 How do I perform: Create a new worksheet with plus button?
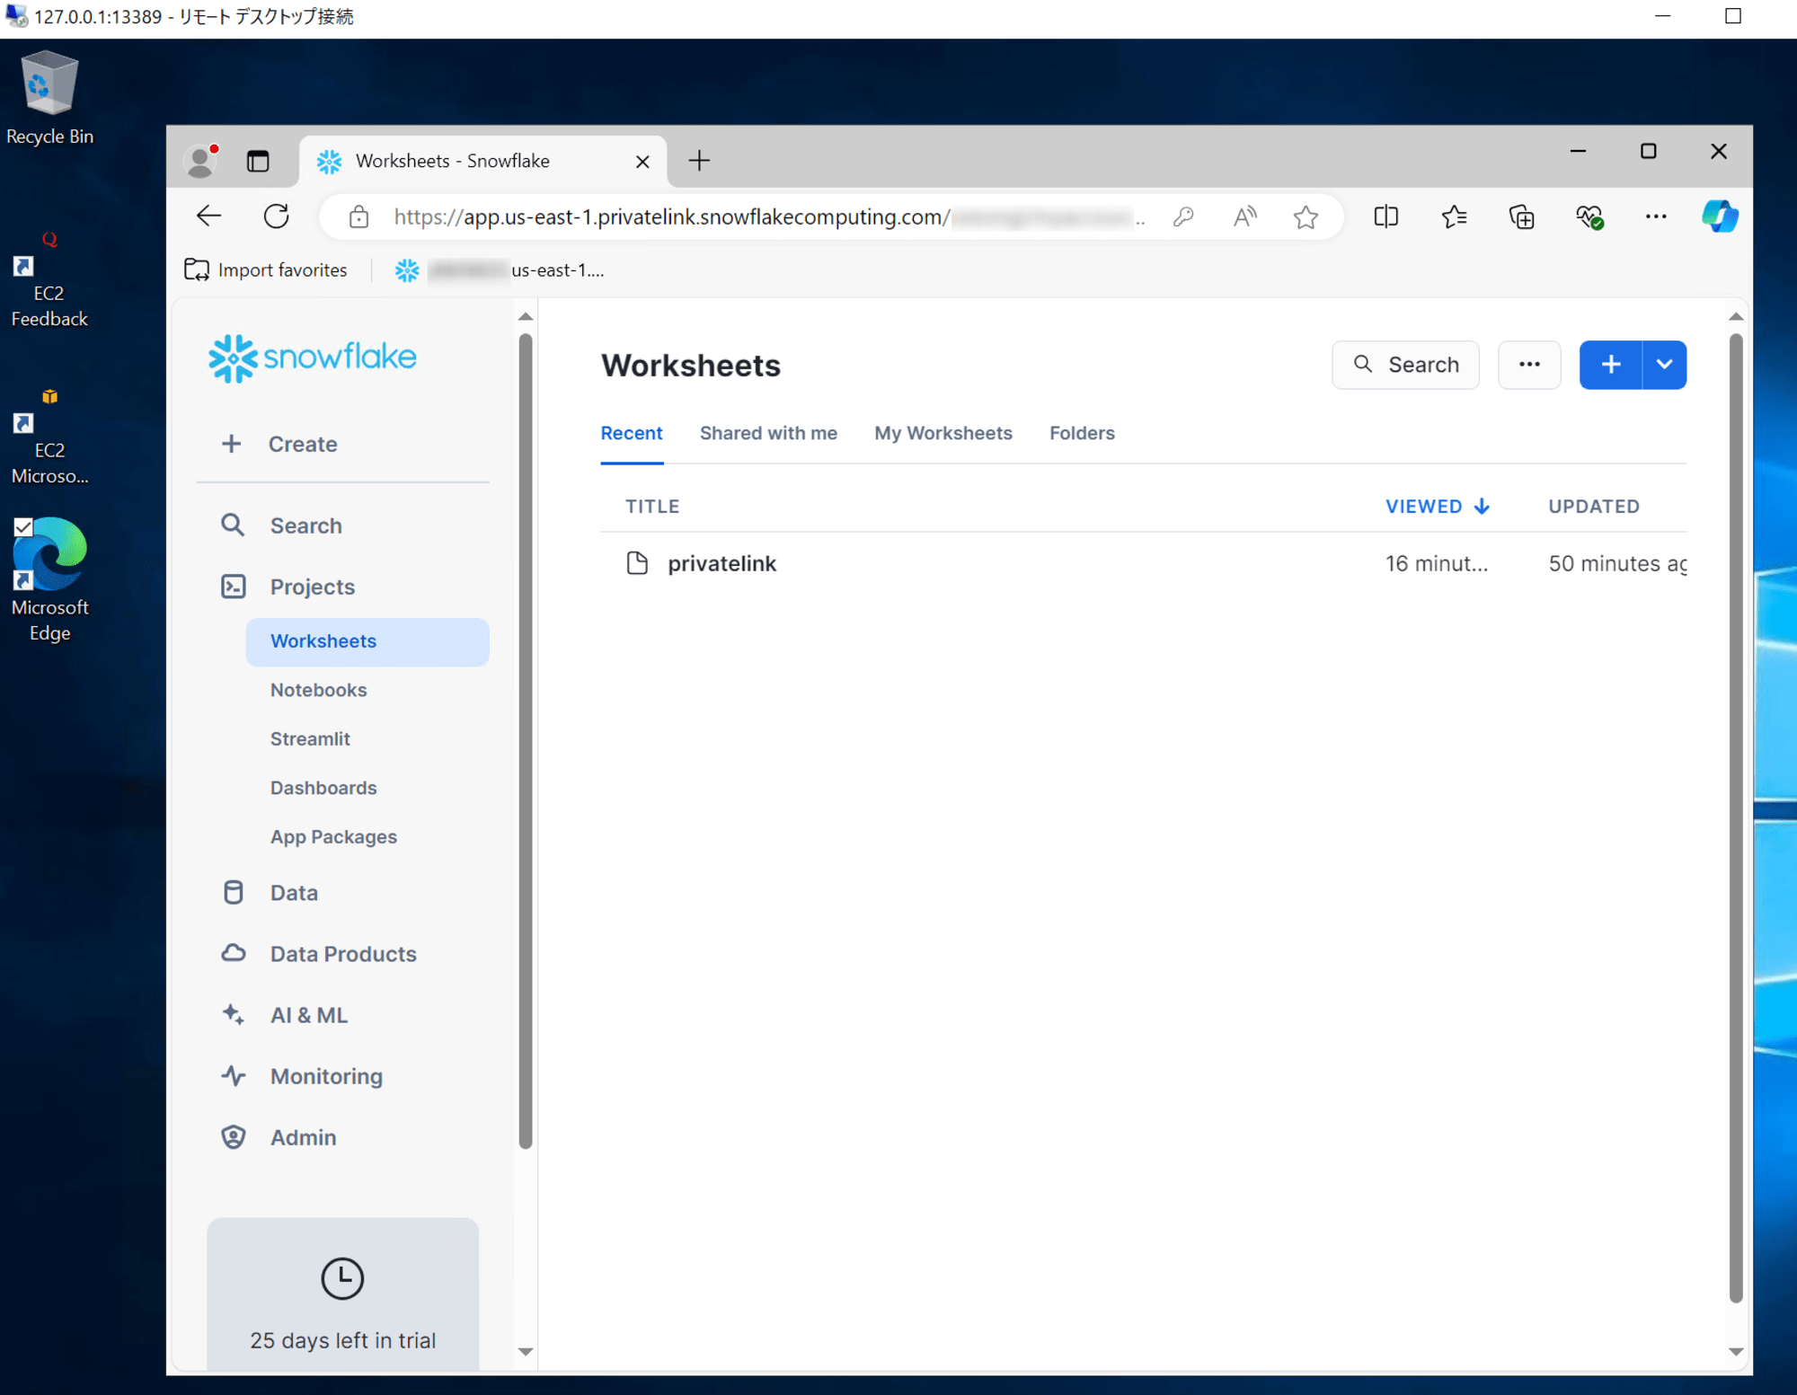1611,365
